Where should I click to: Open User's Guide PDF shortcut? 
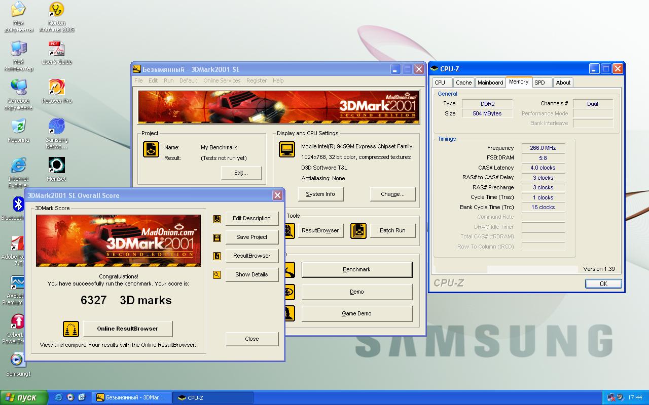pos(57,53)
